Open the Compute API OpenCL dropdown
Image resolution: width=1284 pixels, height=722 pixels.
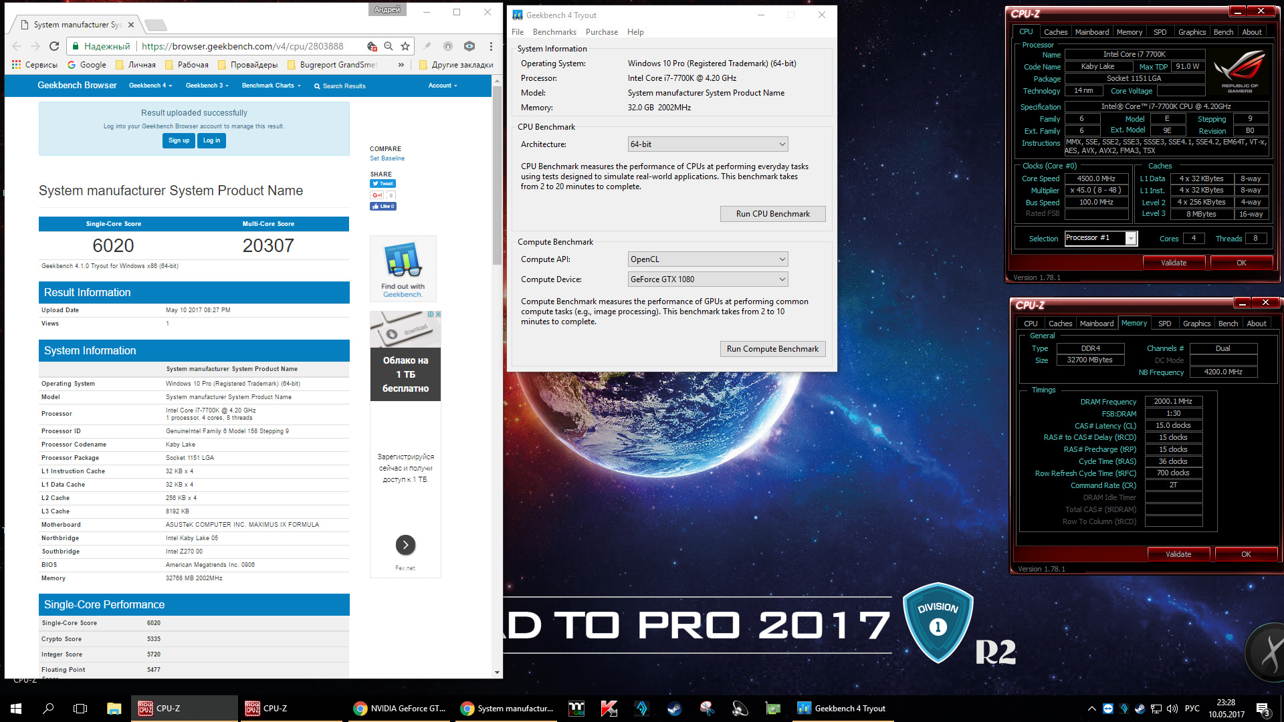point(708,259)
